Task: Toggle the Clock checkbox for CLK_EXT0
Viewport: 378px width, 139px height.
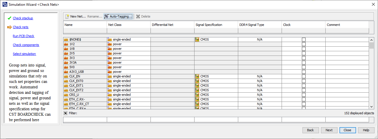Action: 304,81
